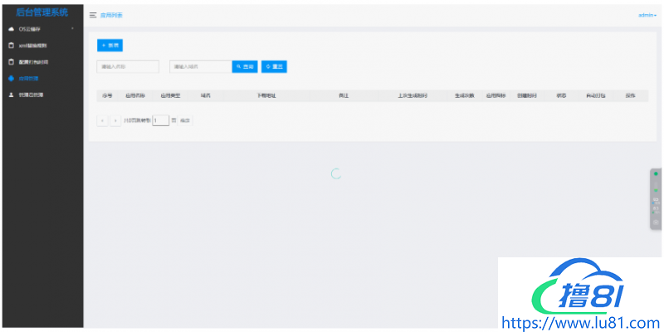Click the page number jump input box

160,120
